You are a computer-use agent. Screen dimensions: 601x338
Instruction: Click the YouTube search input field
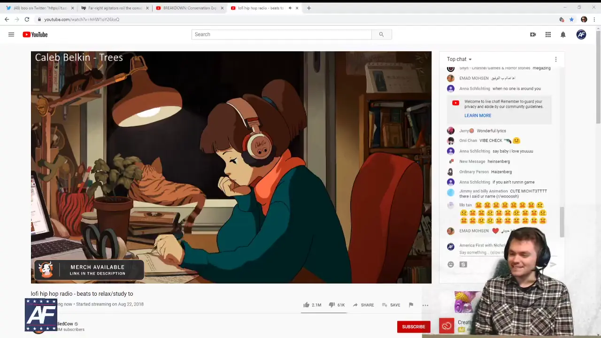[282, 34]
